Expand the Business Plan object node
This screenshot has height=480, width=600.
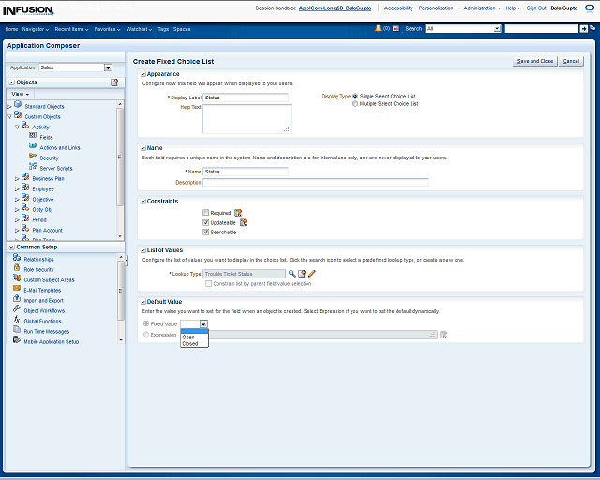[x=17, y=178]
